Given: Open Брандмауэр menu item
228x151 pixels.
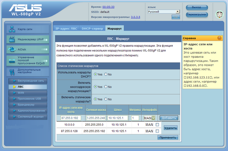Looking at the screenshot, I should pyautogui.click(x=28, y=105).
